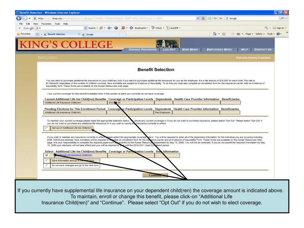Select Save information and go to next form

click(47, 161)
